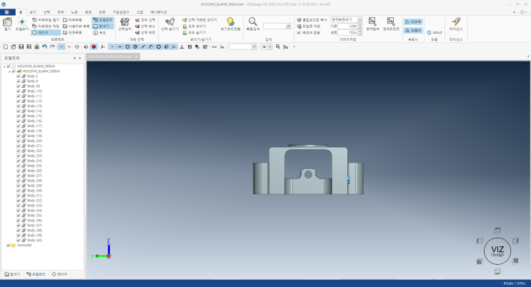Click the 선택 숨기기 hide selection icon
The image size is (531, 287).
pos(169,22)
